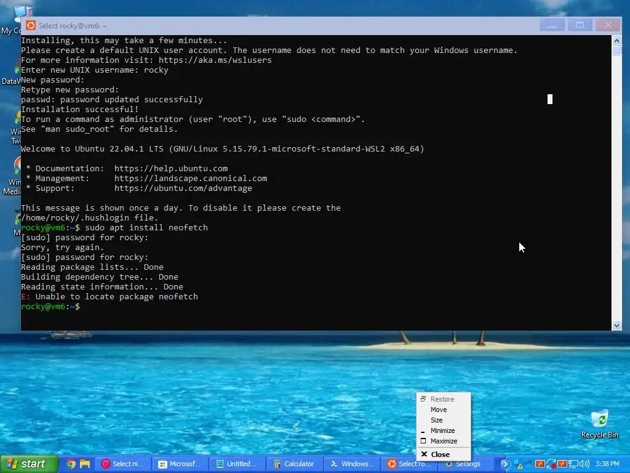Click the sync arrows tray icon with red dot
Screen dimensions: 630x473
[551, 464]
